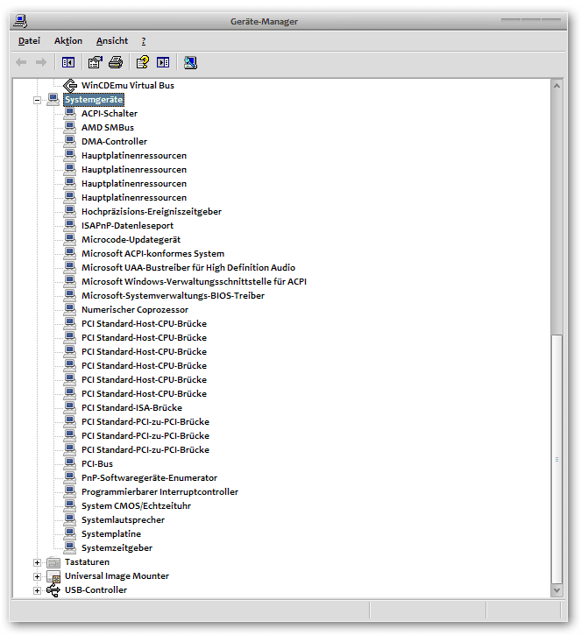The image size is (581, 635).
Task: Select the Systemgeräte category label
Action: tap(94, 100)
